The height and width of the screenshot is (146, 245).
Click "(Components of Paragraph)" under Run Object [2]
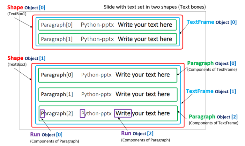(145, 140)
